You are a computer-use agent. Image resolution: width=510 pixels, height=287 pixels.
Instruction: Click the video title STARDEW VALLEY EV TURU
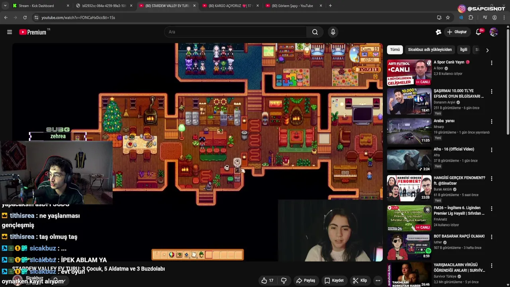click(88, 269)
